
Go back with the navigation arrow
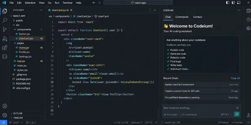click(x=94, y=3)
